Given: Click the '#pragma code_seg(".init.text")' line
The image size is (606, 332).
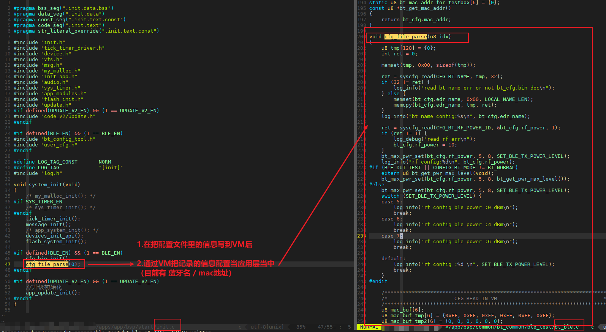Looking at the screenshot, I should click(59, 25).
